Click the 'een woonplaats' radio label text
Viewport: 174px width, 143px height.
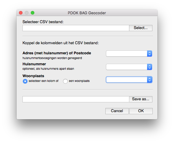coord(79,81)
